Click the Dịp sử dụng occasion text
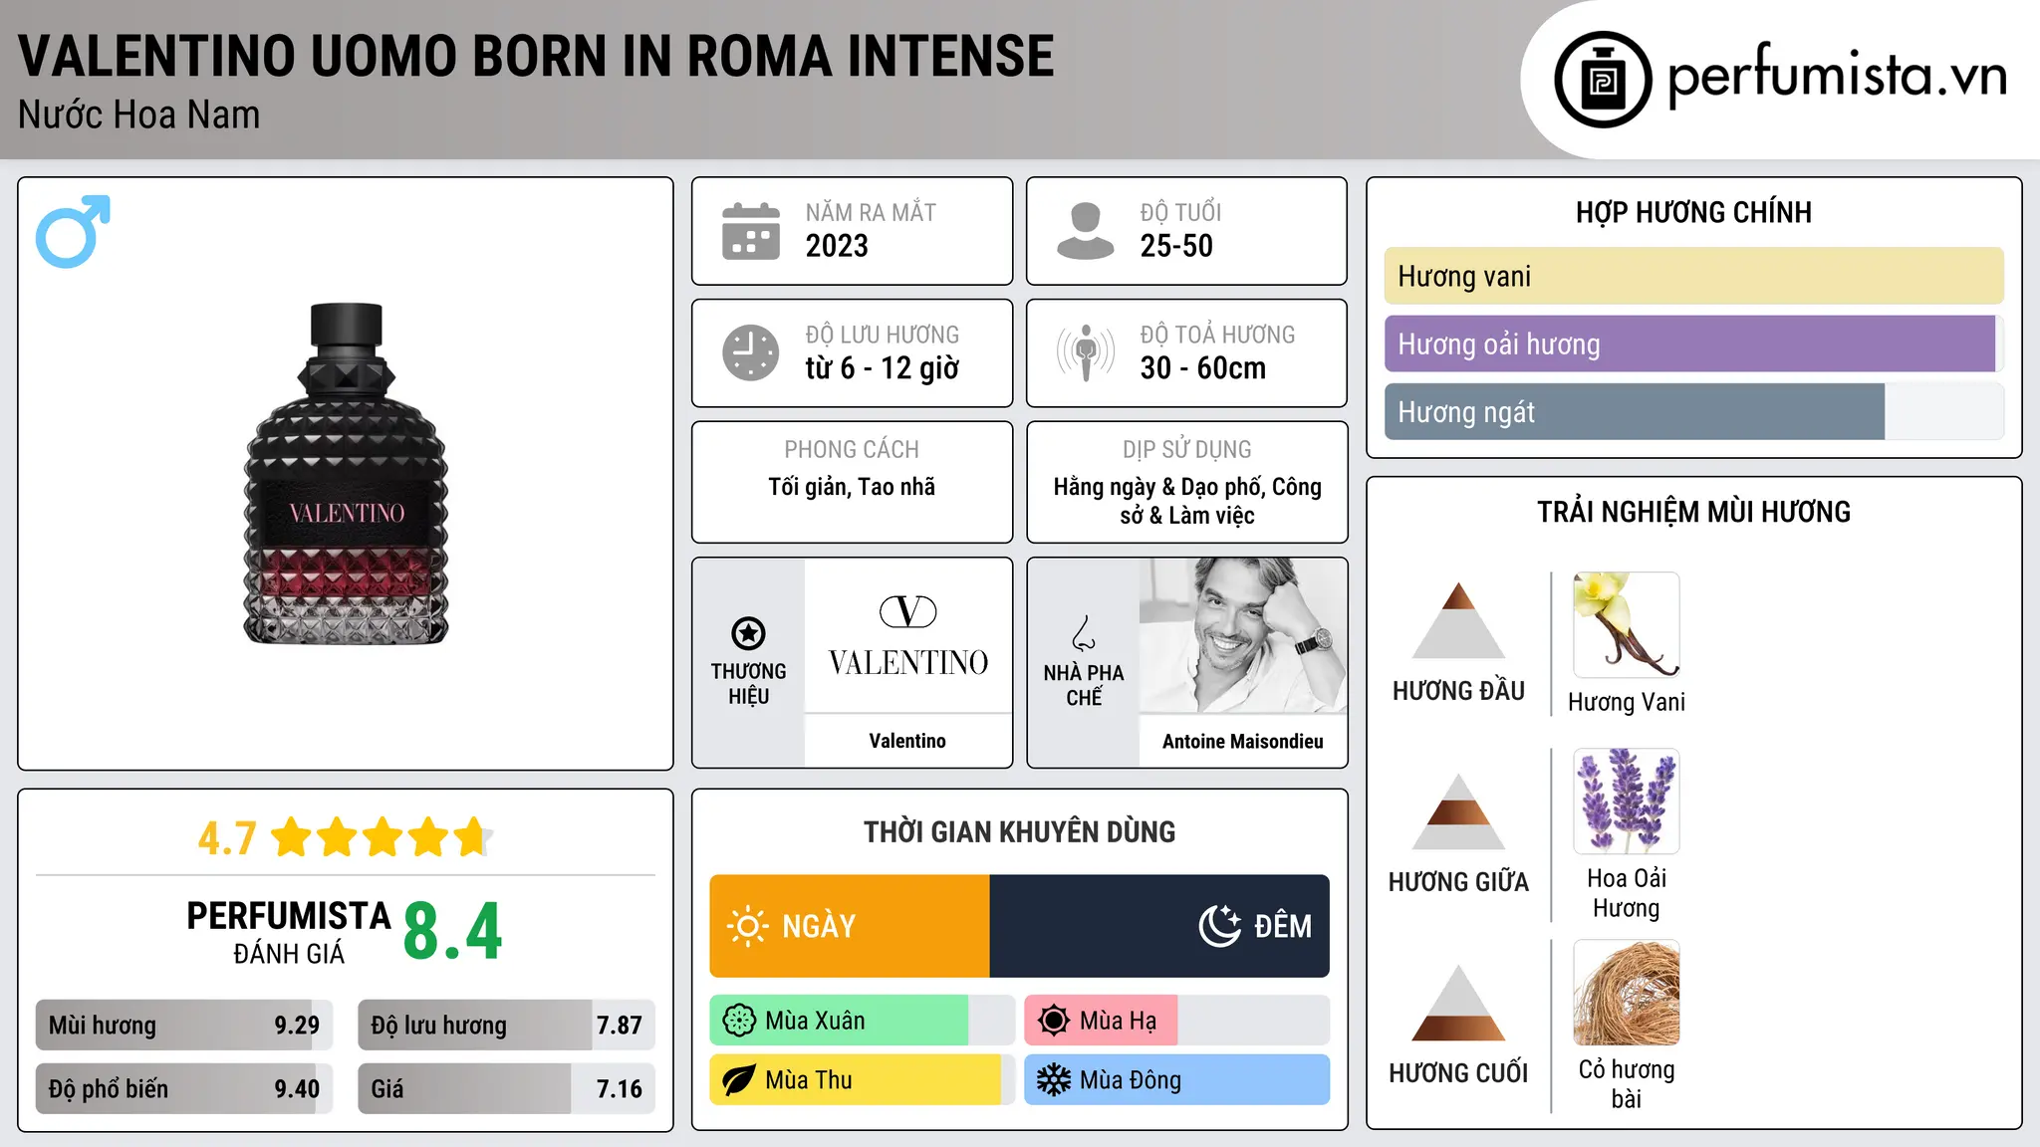Viewport: 2040px width, 1147px height. (x=1187, y=501)
